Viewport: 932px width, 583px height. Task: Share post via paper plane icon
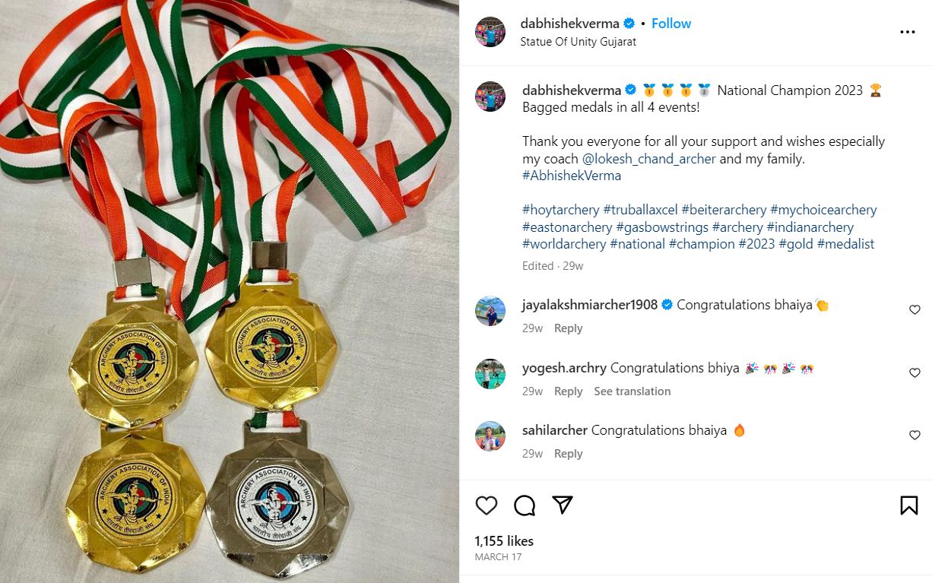coord(563,505)
